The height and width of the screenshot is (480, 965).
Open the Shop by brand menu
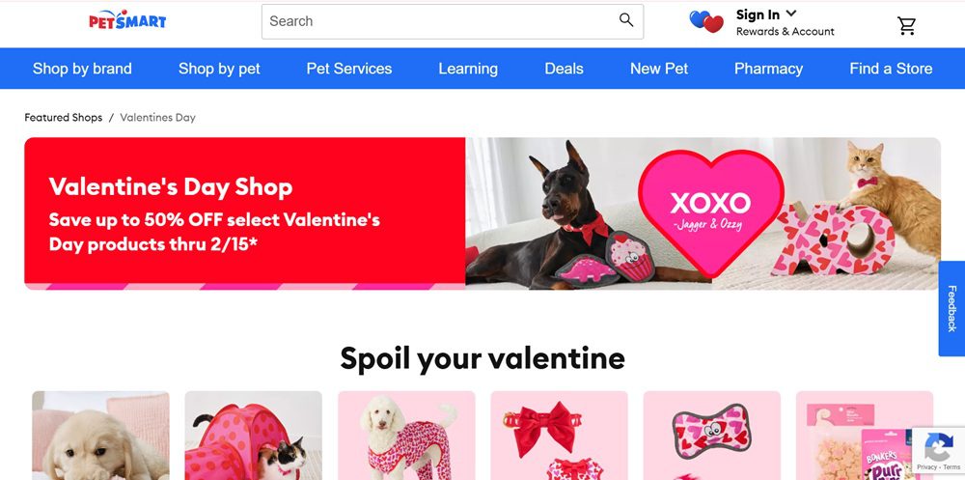click(x=82, y=69)
